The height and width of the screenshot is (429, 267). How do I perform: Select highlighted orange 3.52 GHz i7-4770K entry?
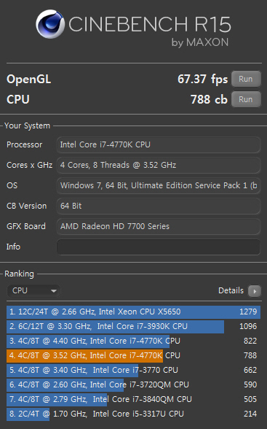pos(133,356)
